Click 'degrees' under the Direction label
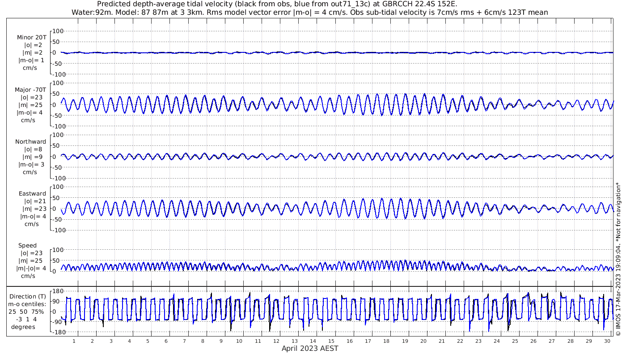This screenshot has height=358, width=626. (24, 327)
